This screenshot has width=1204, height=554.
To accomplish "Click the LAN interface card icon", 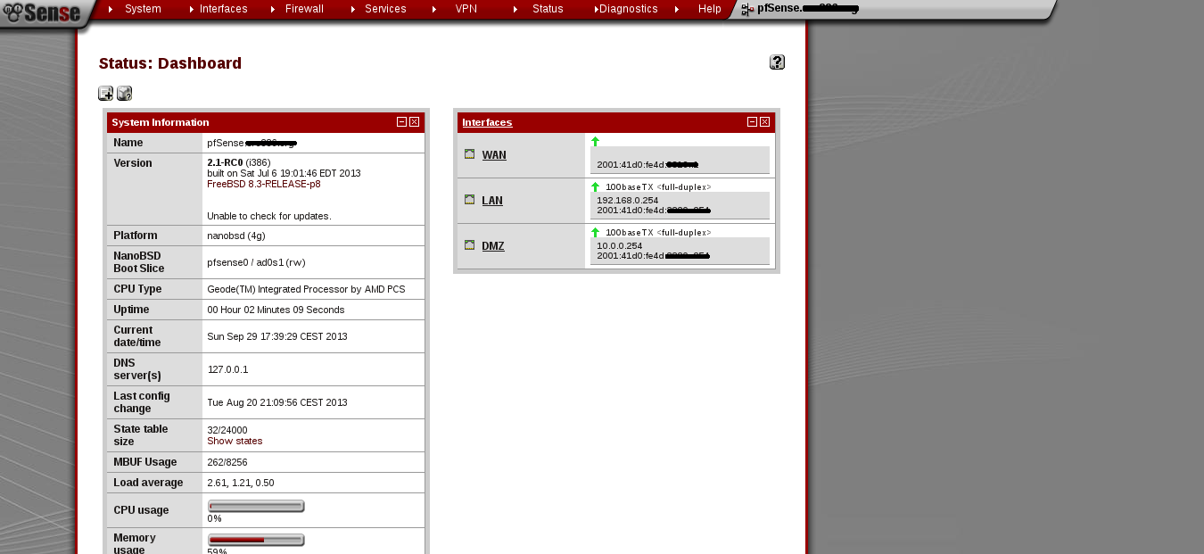I will tap(469, 200).
